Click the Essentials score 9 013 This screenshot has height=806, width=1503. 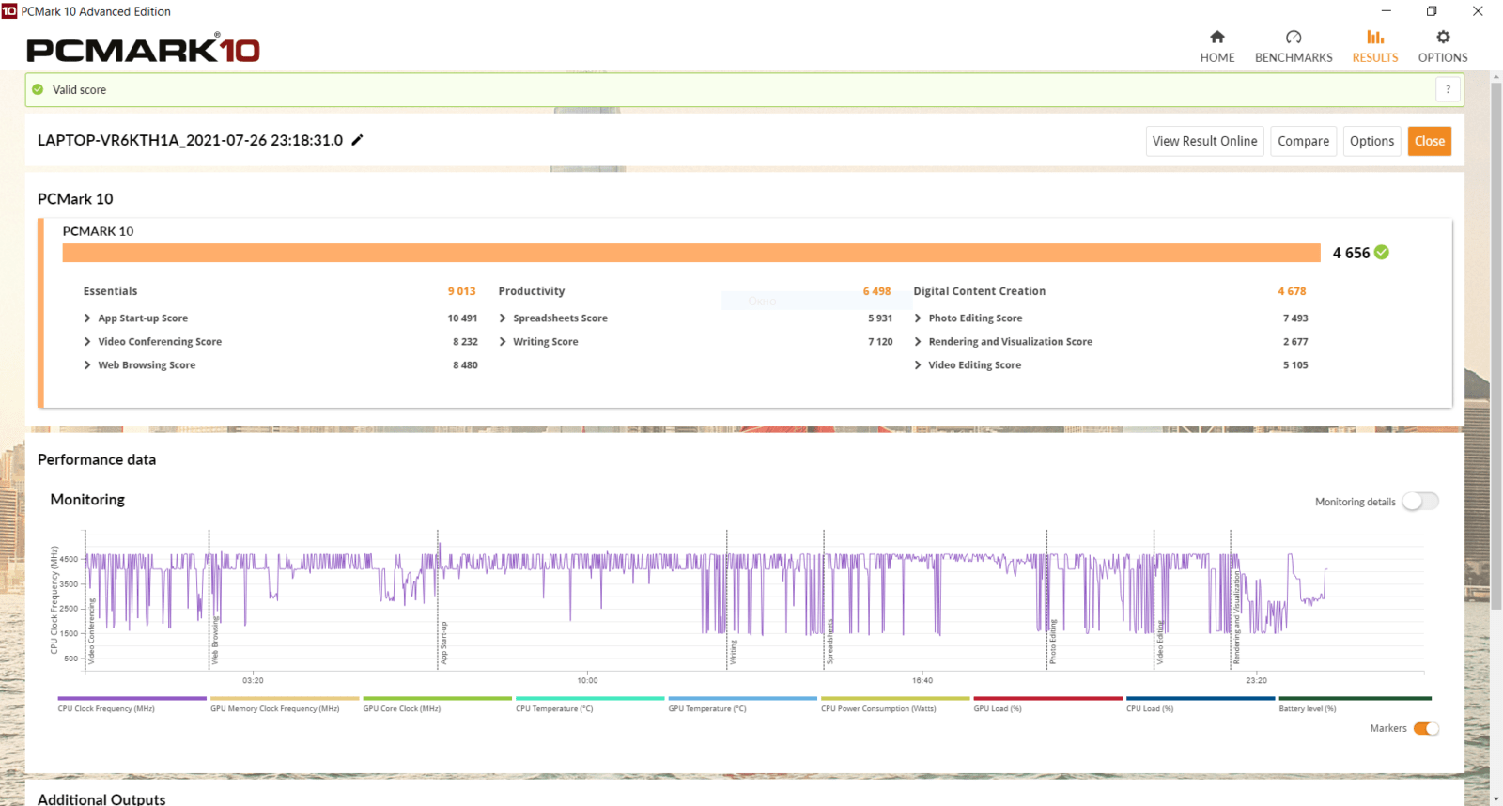[x=461, y=291]
